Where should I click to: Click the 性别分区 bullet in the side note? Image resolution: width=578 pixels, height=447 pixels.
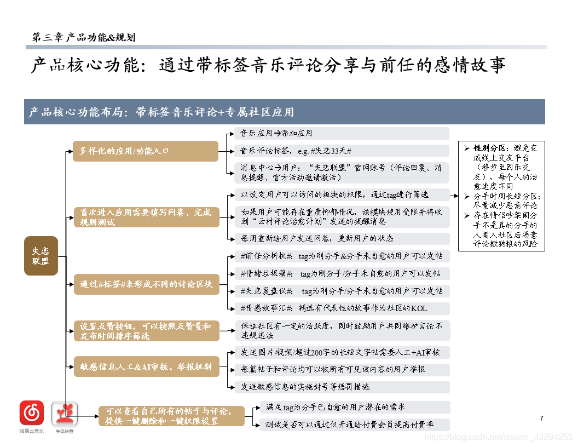(x=501, y=167)
